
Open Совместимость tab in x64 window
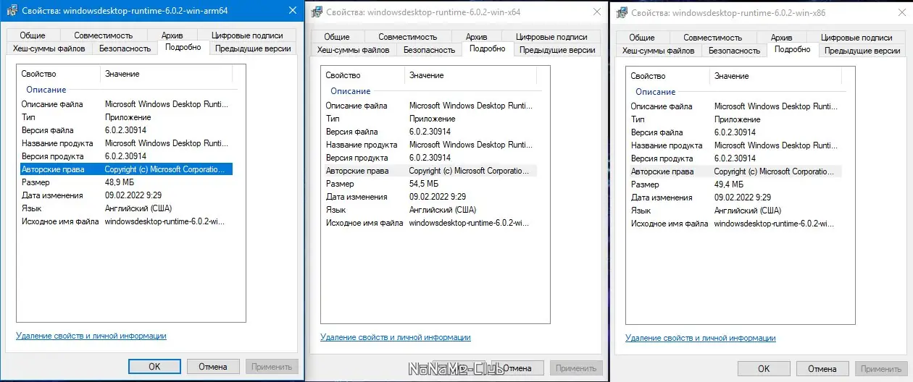407,37
